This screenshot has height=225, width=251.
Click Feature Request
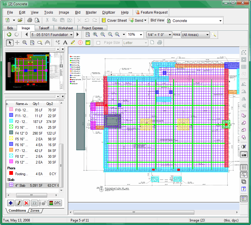[151, 12]
